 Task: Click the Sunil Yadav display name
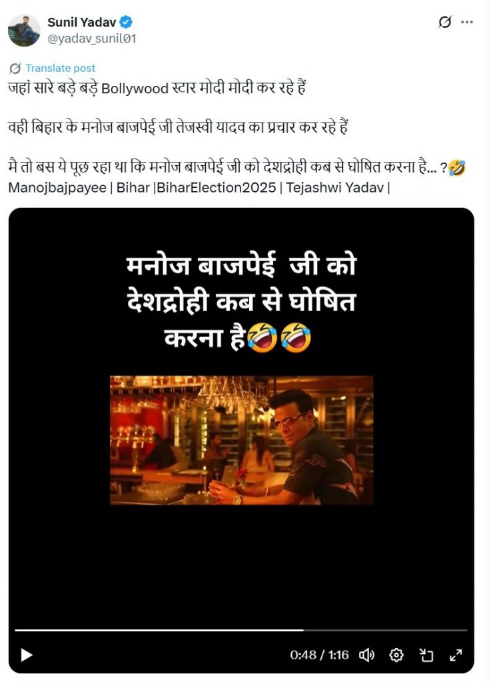(x=82, y=22)
